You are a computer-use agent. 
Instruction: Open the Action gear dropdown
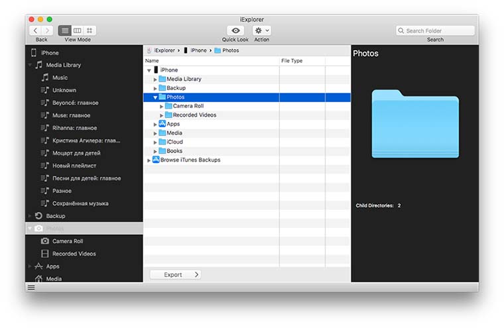point(262,30)
